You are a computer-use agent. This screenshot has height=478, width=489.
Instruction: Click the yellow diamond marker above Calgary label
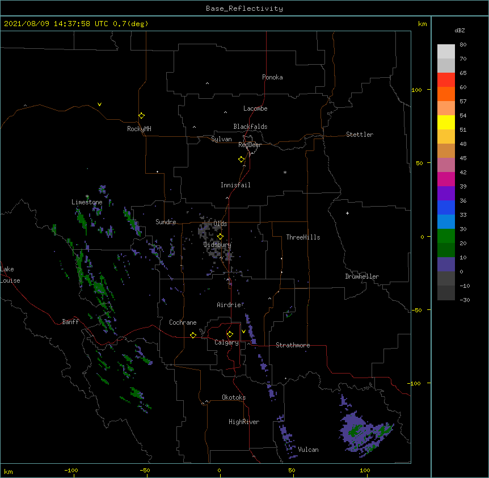coord(230,334)
